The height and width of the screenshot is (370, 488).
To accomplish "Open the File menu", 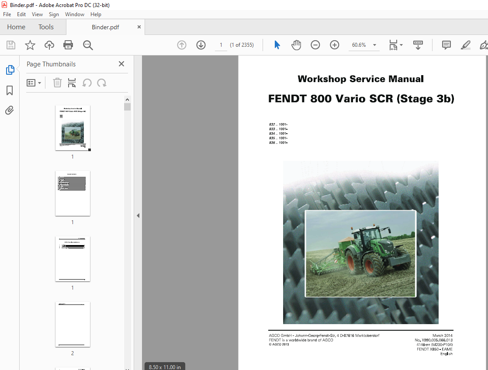I will 7,14.
